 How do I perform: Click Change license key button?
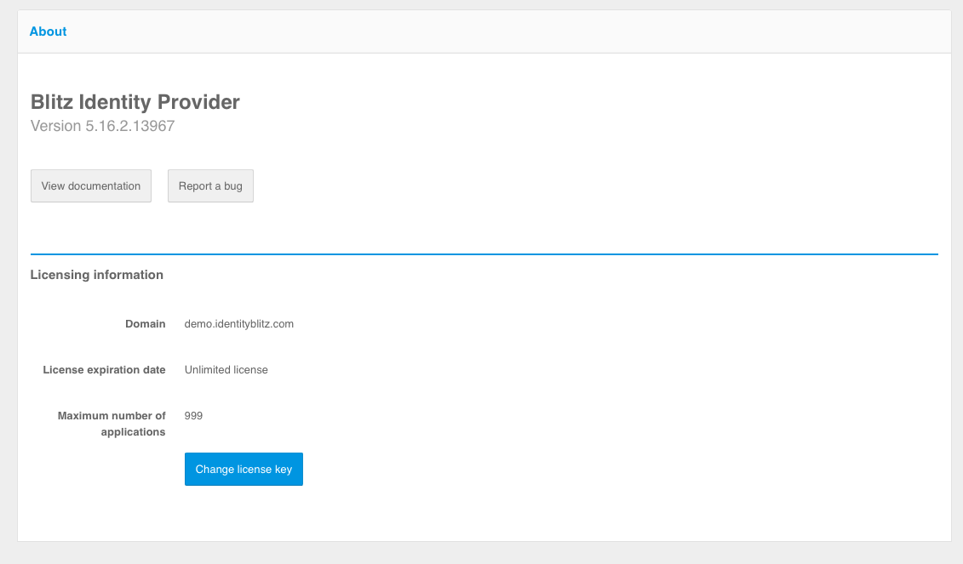pyautogui.click(x=244, y=470)
